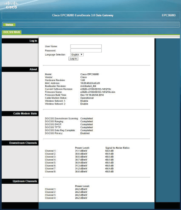Image resolution: width=181 pixels, height=210 pixels.
Task: Click the Upstream 'Power Level:' column header
Action: pos(82,186)
